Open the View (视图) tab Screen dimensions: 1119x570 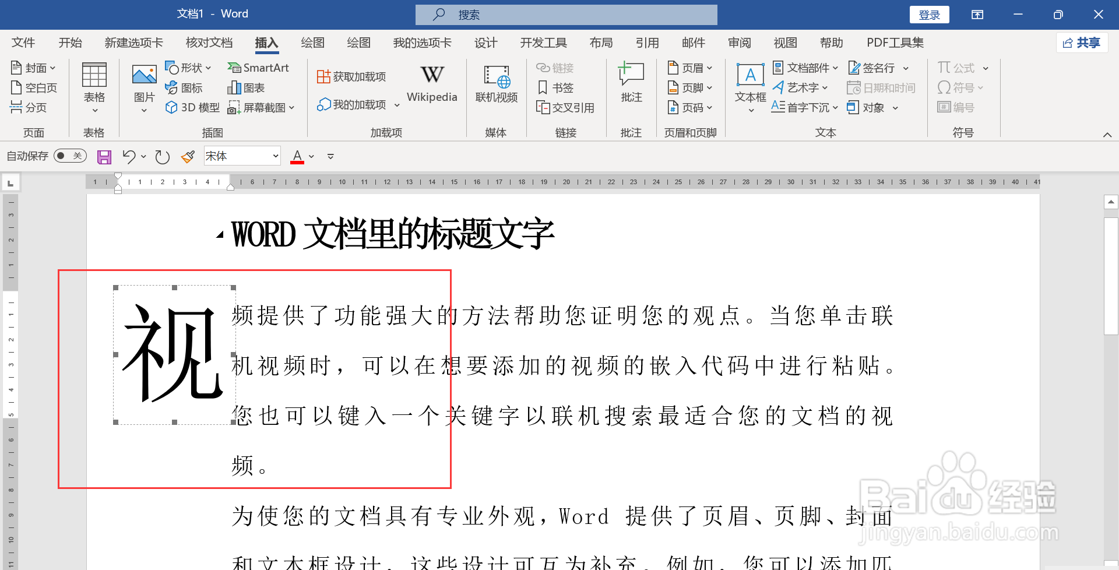tap(785, 43)
